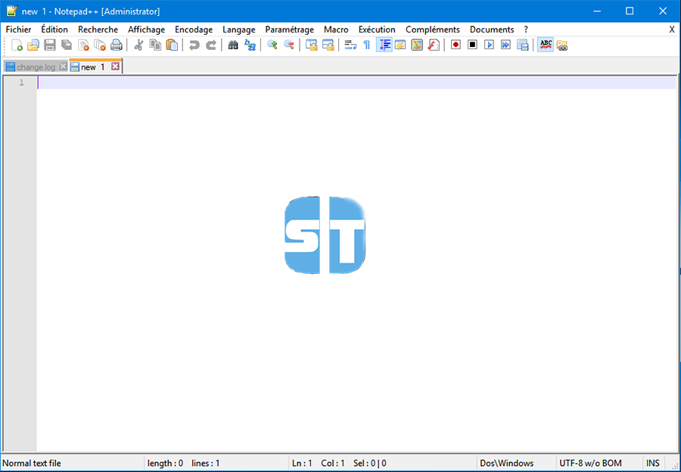Click the Undo arrow icon
Image resolution: width=681 pixels, height=472 pixels.
(x=194, y=45)
